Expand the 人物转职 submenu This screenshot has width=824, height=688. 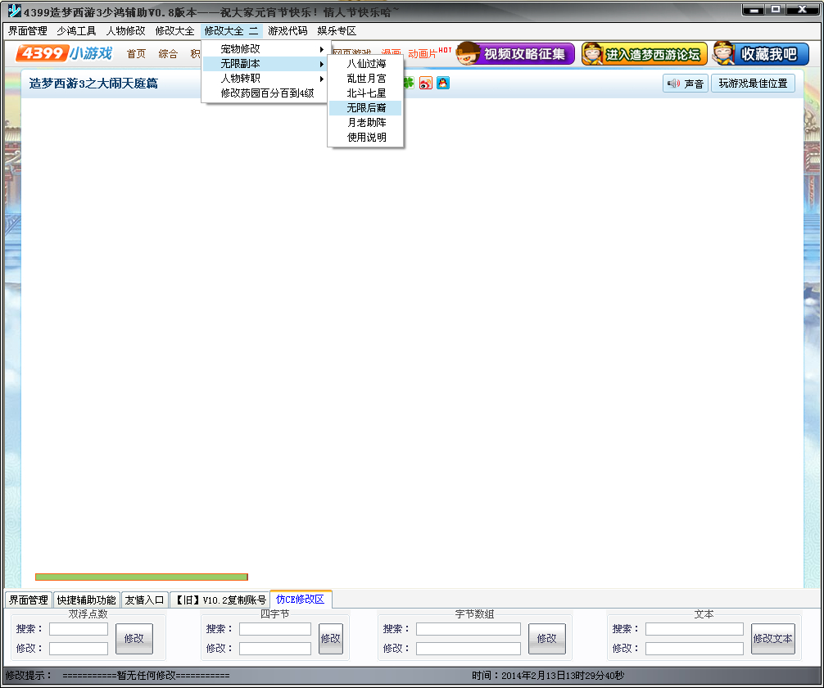click(x=265, y=79)
